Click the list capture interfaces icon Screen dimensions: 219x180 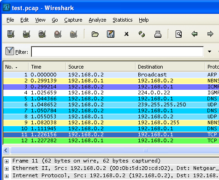coord(11,34)
